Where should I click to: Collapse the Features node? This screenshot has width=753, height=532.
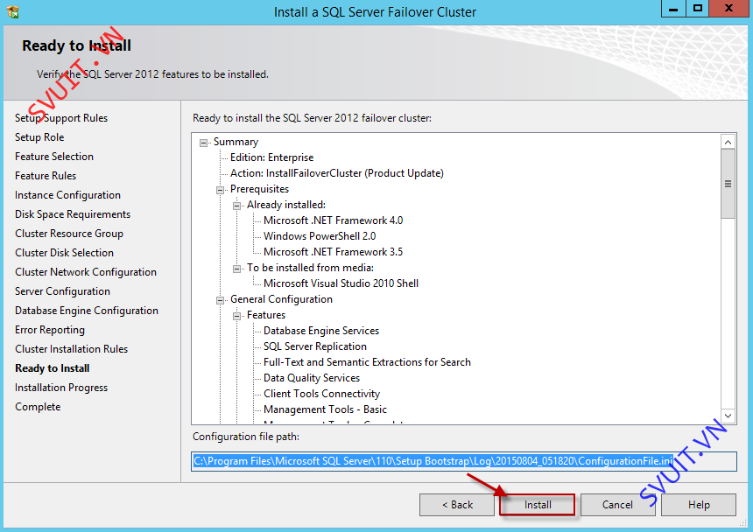236,316
